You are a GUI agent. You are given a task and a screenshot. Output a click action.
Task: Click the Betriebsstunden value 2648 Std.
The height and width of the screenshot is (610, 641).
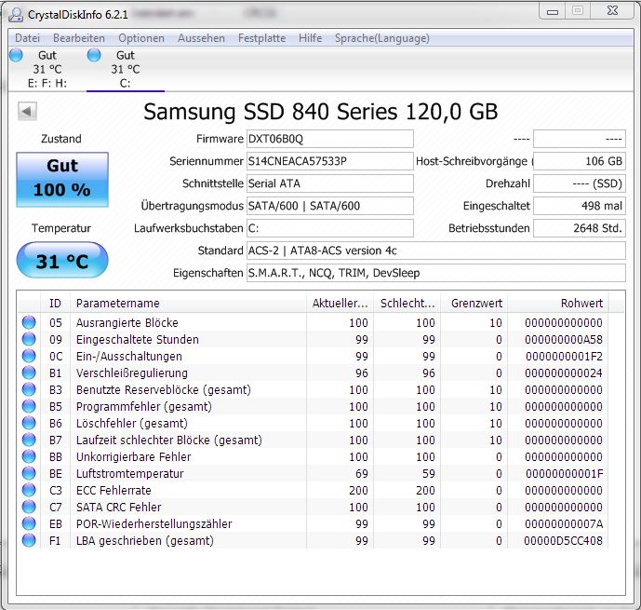click(580, 228)
